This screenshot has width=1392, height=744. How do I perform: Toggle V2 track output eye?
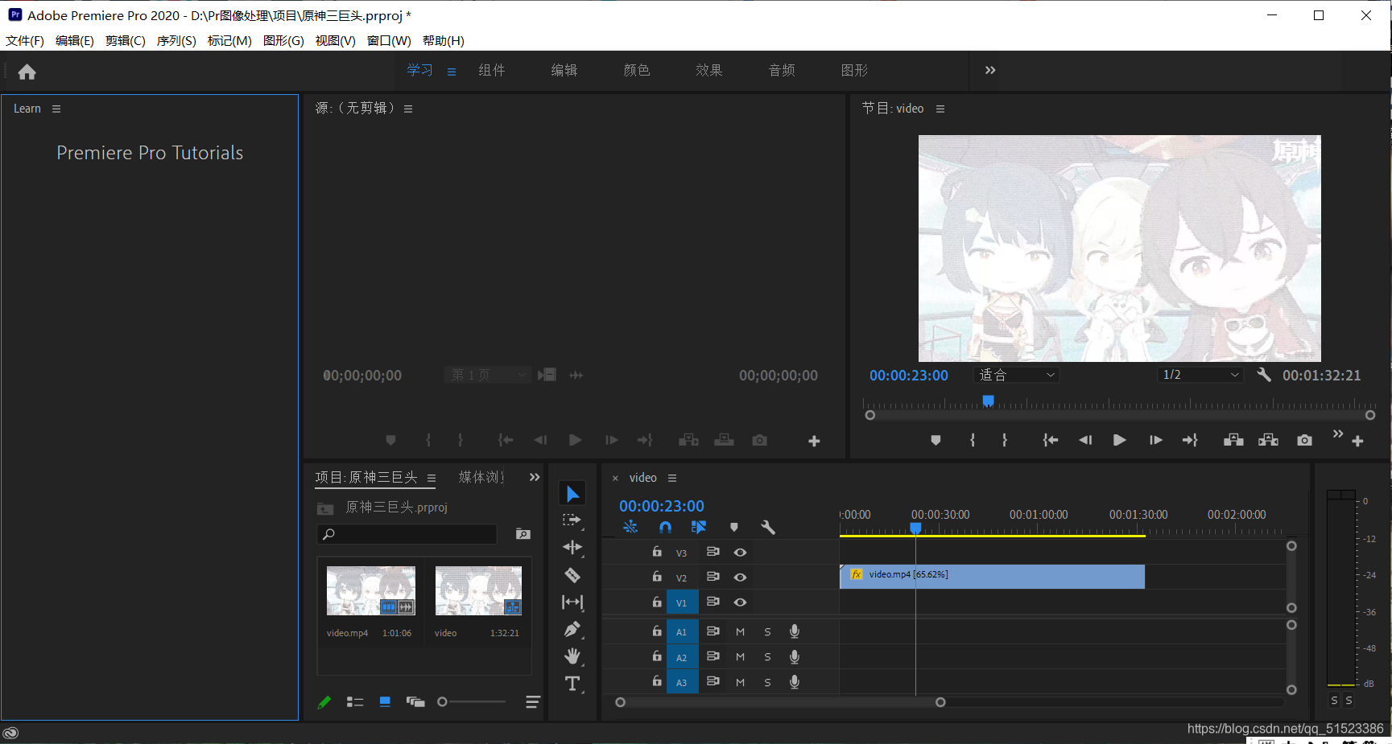pyautogui.click(x=740, y=578)
